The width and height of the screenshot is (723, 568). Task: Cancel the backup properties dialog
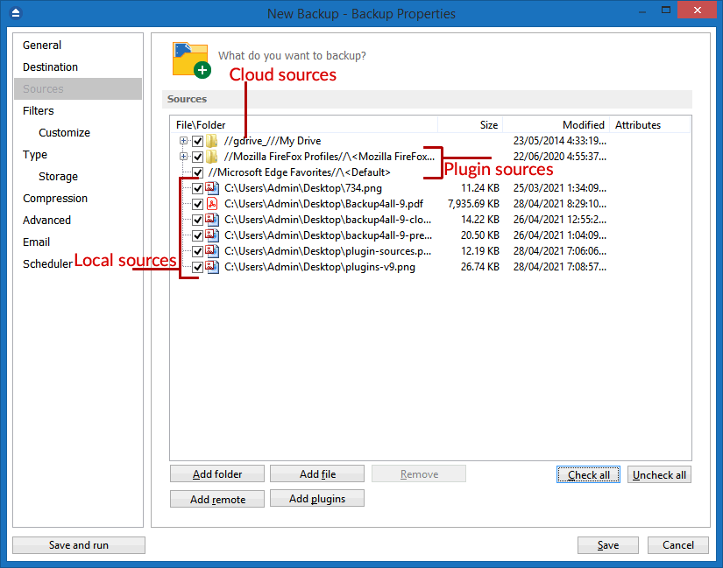pyautogui.click(x=677, y=545)
